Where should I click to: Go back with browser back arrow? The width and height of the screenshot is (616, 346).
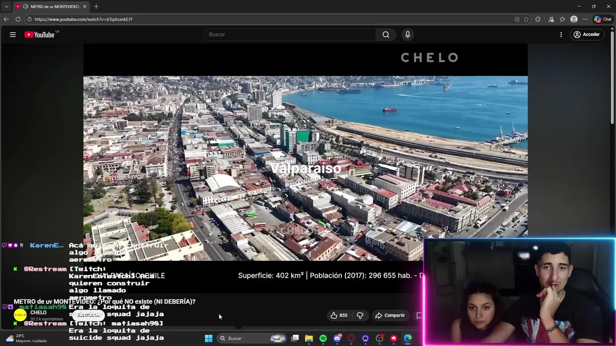pyautogui.click(x=6, y=19)
